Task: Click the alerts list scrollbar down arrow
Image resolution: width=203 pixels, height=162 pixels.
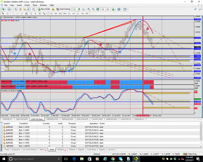Action: coord(201,146)
